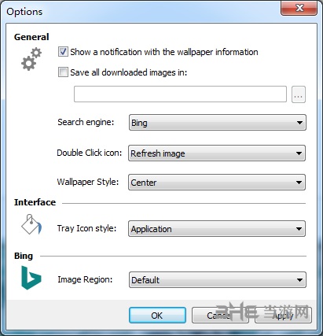323x336 pixels.
Task: Open the Image Region dropdown set to Default
Action: 218,280
